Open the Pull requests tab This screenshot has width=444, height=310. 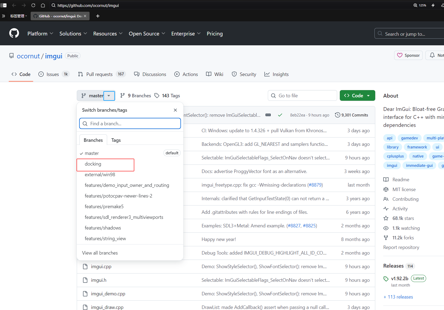tap(102, 74)
